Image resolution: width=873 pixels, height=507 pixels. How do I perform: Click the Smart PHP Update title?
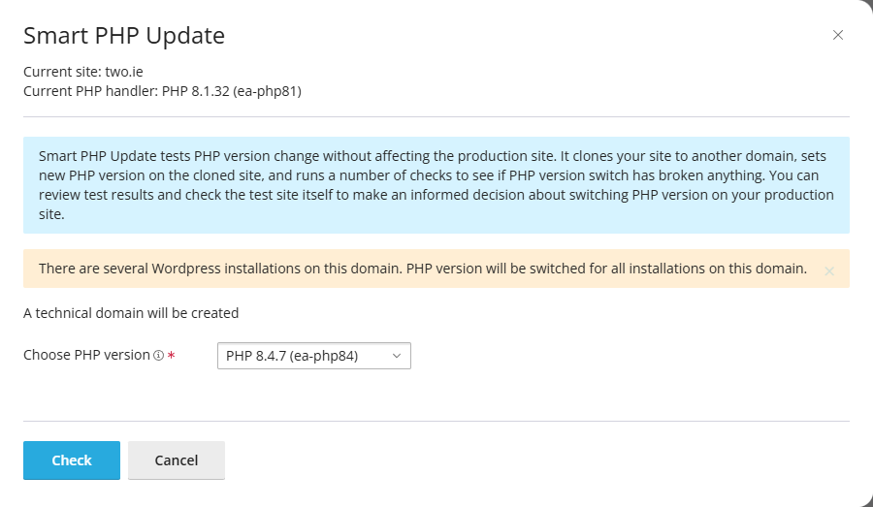click(124, 36)
